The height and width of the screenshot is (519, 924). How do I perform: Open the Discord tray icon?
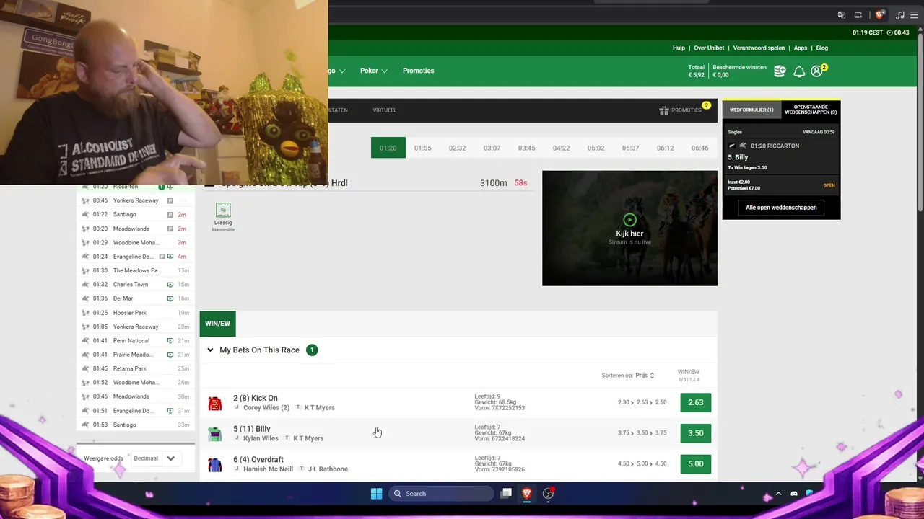tap(794, 494)
